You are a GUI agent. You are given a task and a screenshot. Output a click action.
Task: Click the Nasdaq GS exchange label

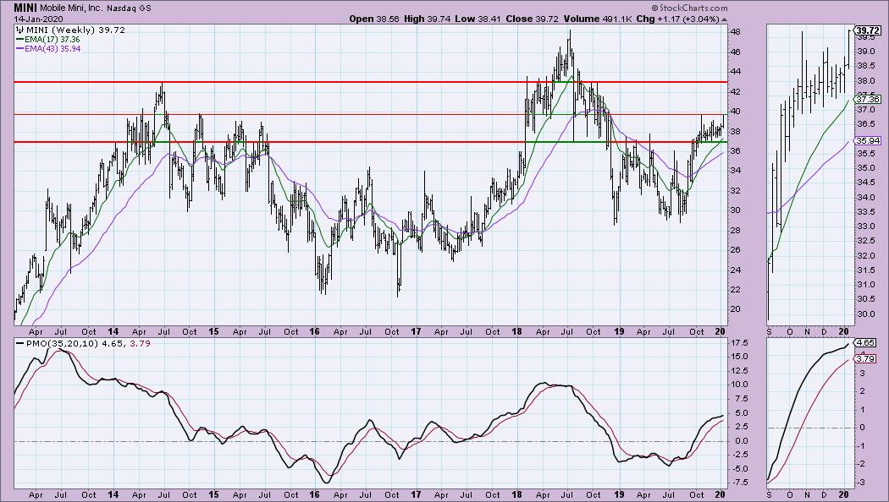pyautogui.click(x=128, y=8)
